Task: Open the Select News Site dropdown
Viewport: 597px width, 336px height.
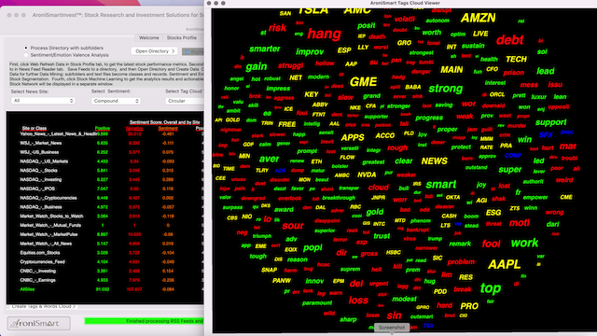Action: pyautogui.click(x=43, y=101)
